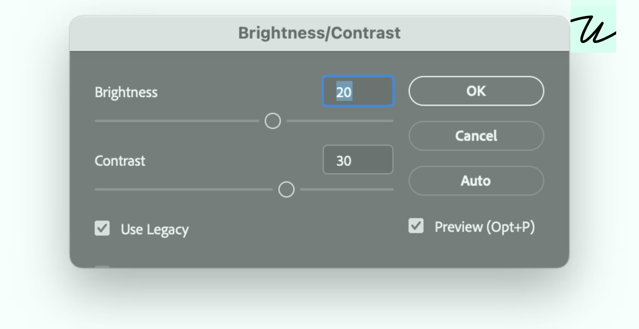
Task: Uncheck the Use Legacy checkbox
Action: [x=102, y=228]
